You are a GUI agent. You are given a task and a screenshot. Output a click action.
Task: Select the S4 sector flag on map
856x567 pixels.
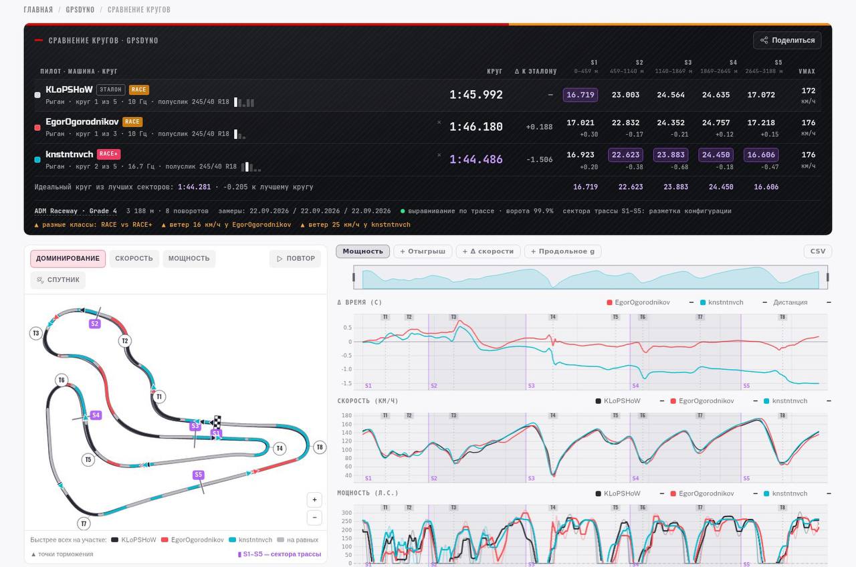tap(96, 415)
